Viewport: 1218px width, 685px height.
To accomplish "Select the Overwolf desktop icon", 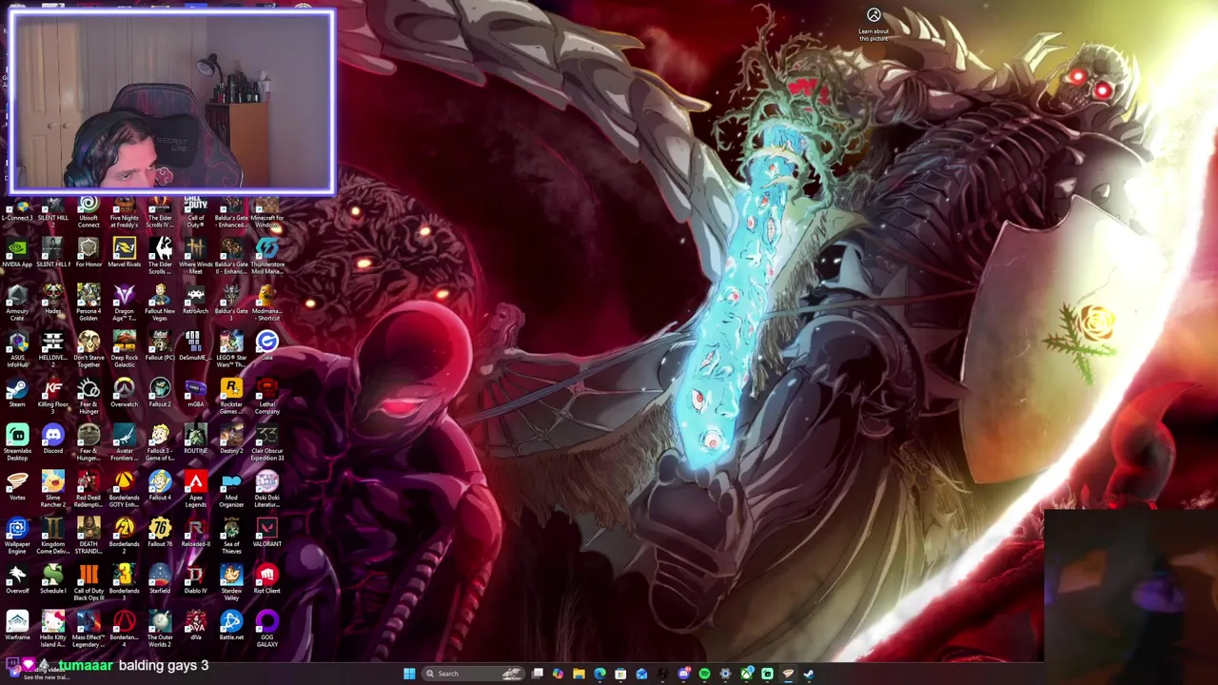I will click(x=17, y=579).
